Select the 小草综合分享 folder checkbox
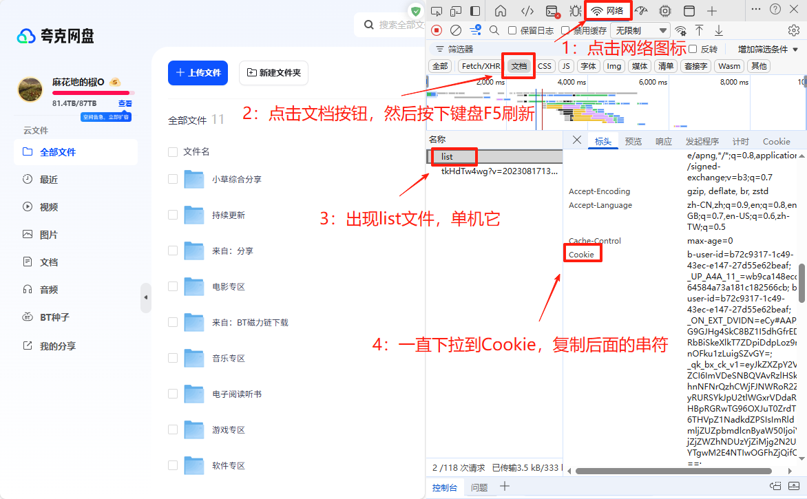Screen dimensions: 807x499 (173, 179)
